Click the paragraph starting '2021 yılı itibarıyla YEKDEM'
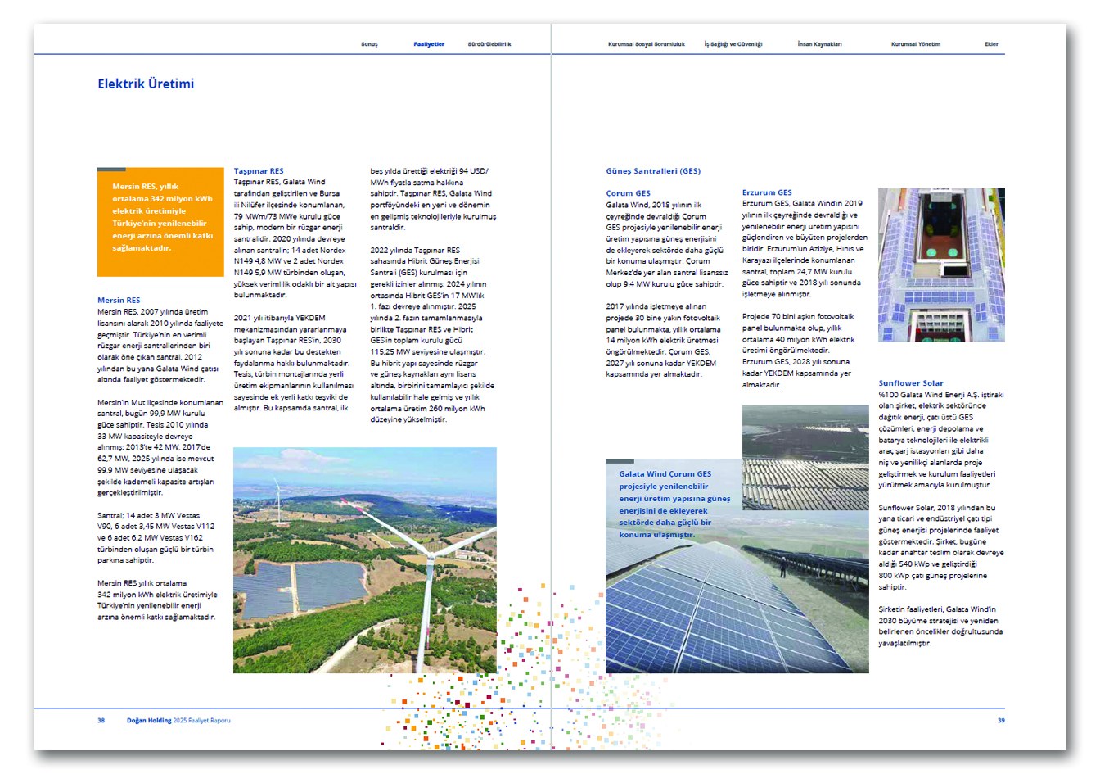 pyautogui.click(x=295, y=363)
